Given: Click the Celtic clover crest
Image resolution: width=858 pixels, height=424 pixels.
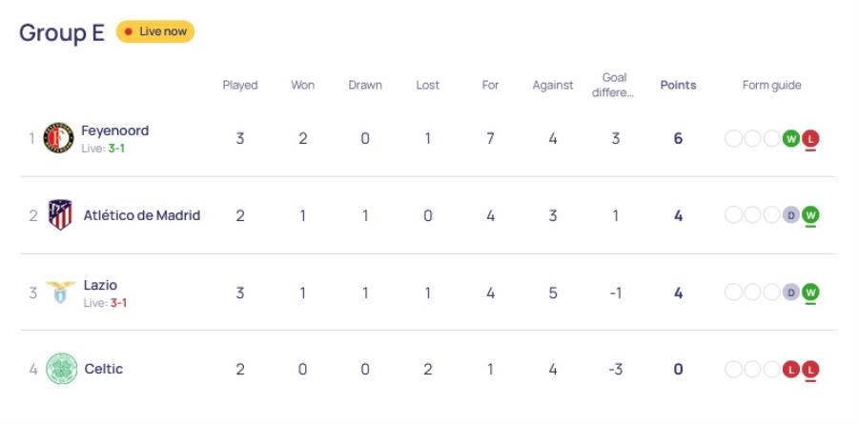Looking at the screenshot, I should [x=62, y=369].
